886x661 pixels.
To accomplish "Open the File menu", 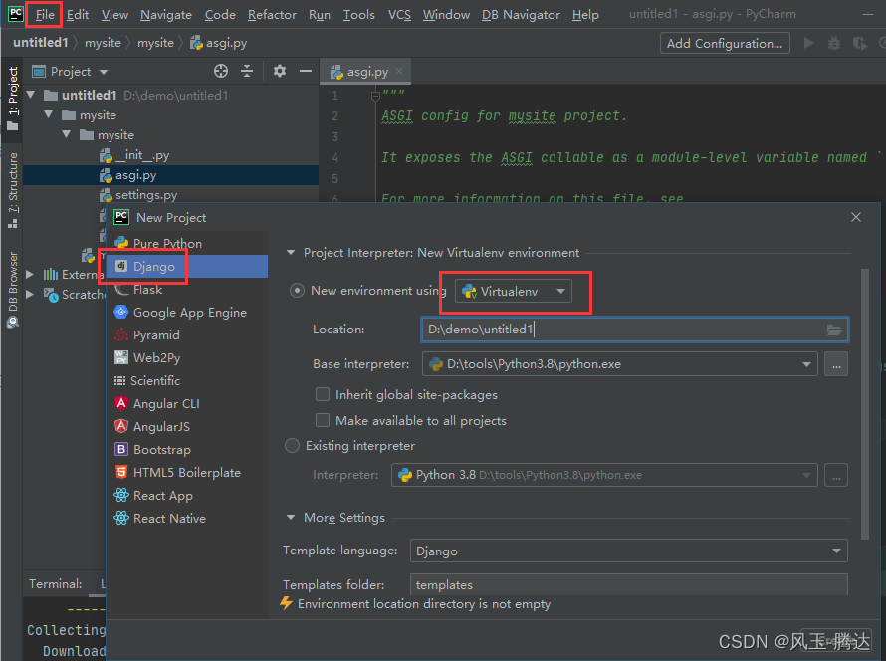I will [x=45, y=14].
